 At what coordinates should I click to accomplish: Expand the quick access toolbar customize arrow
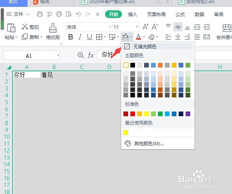(97, 14)
